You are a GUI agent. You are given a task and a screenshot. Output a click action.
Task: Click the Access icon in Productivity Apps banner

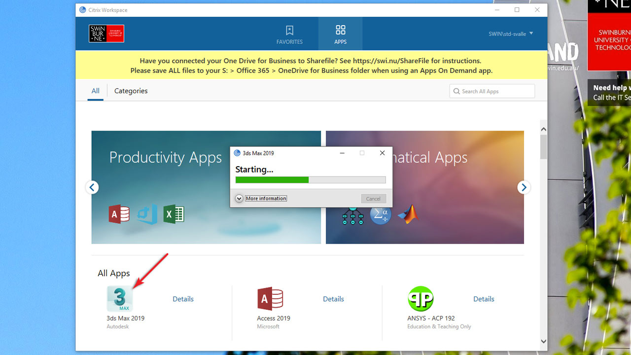click(x=119, y=214)
